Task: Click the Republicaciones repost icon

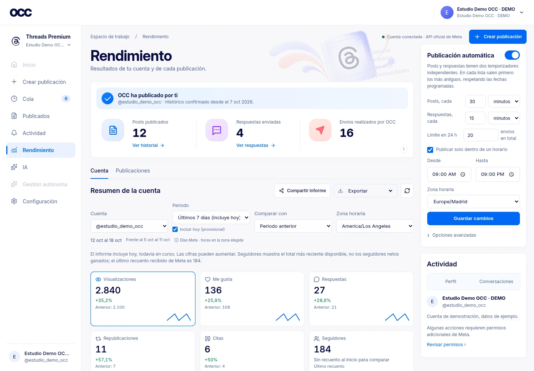Action: [98, 338]
